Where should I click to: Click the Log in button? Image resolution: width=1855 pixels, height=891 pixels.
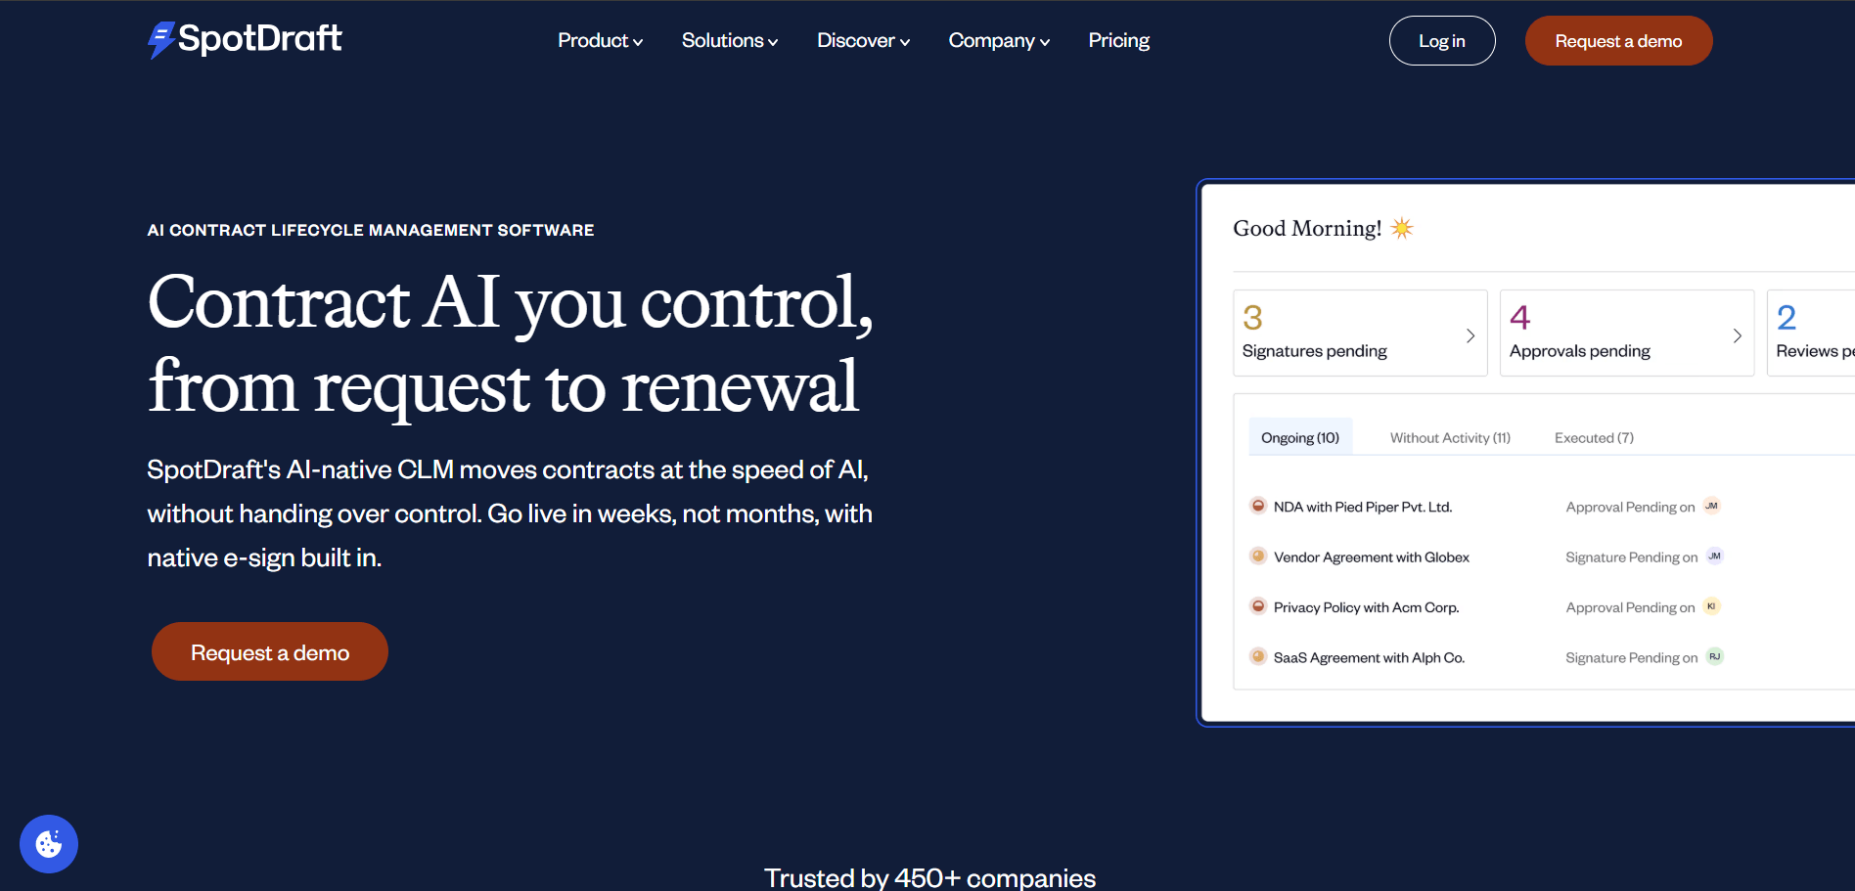(x=1442, y=41)
